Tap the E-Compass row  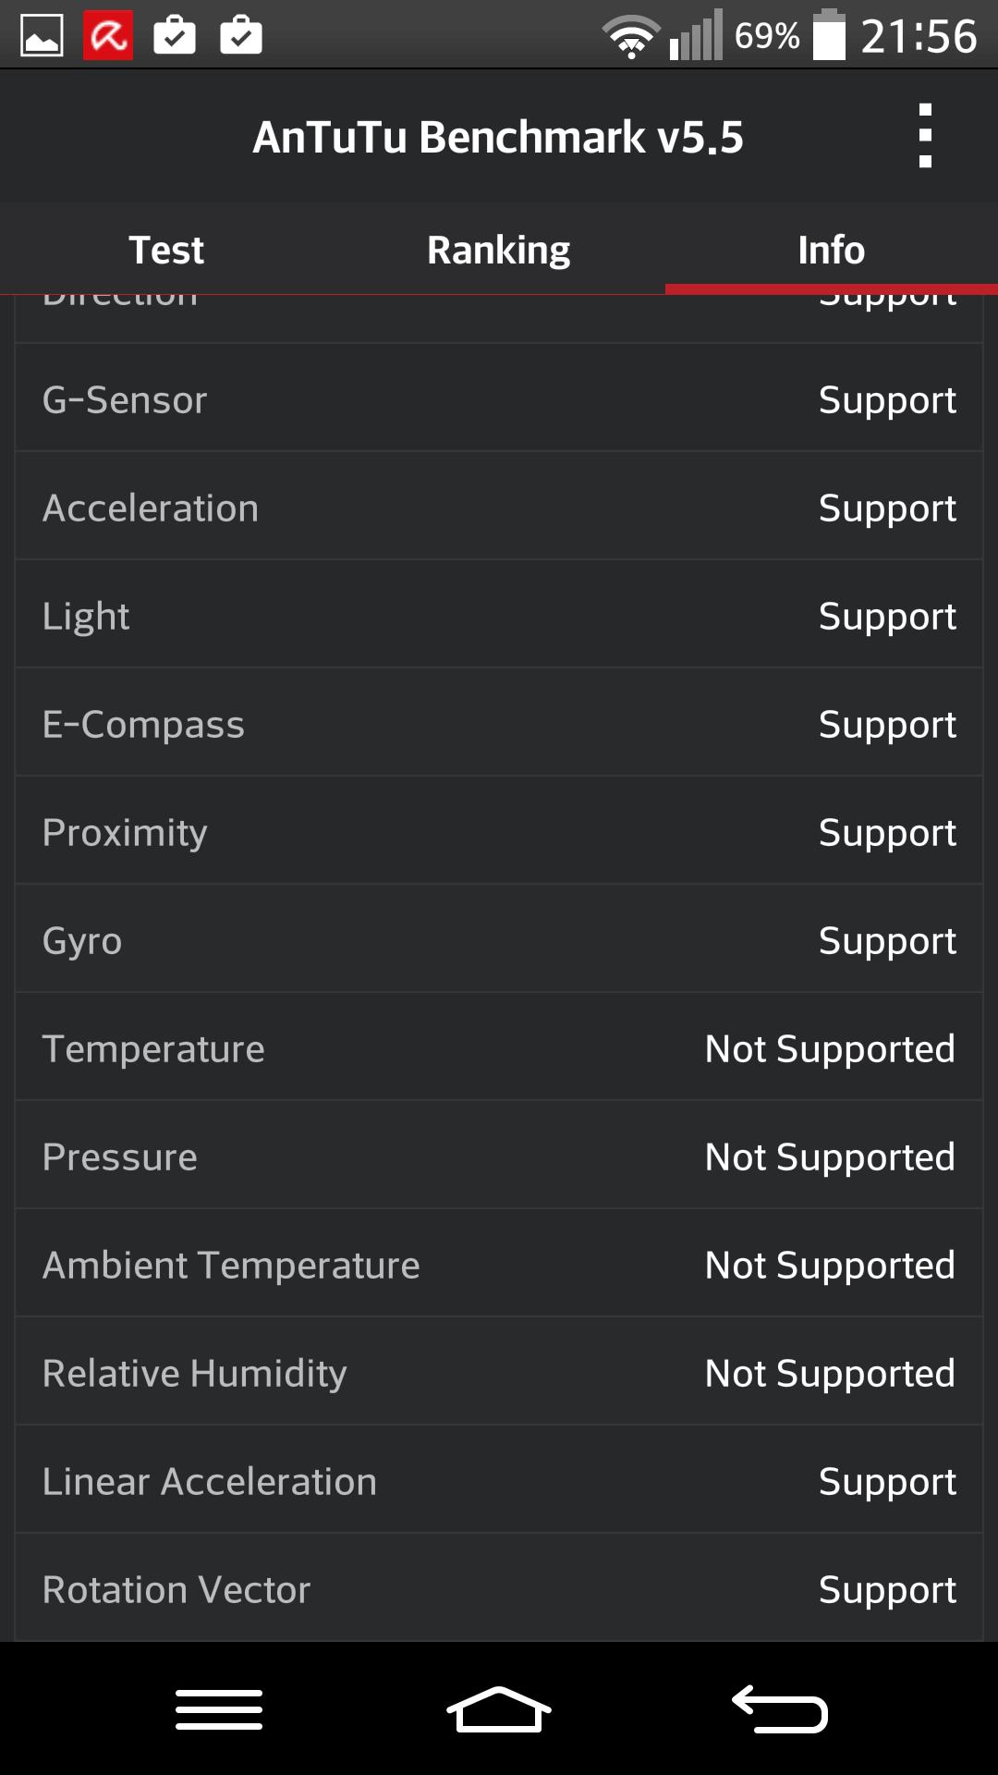click(499, 725)
